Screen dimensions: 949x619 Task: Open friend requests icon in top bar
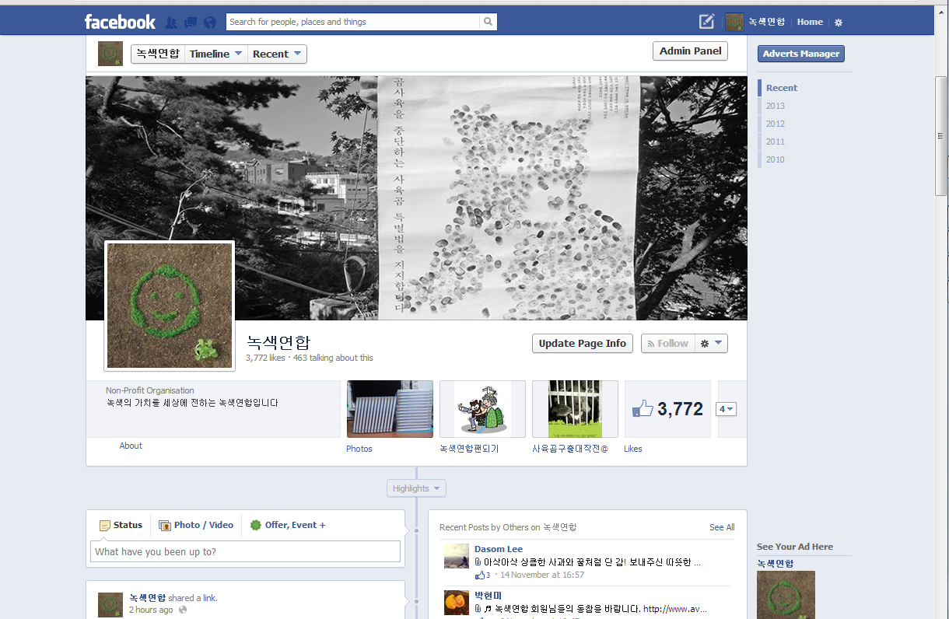(171, 23)
